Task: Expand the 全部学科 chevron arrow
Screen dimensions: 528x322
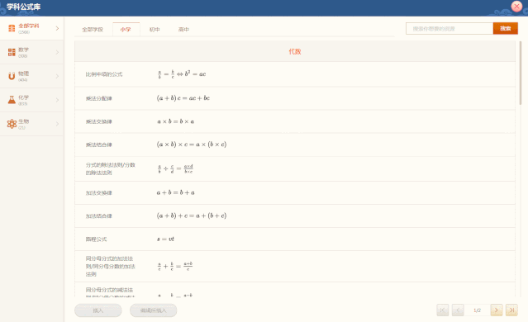Action: (57, 28)
